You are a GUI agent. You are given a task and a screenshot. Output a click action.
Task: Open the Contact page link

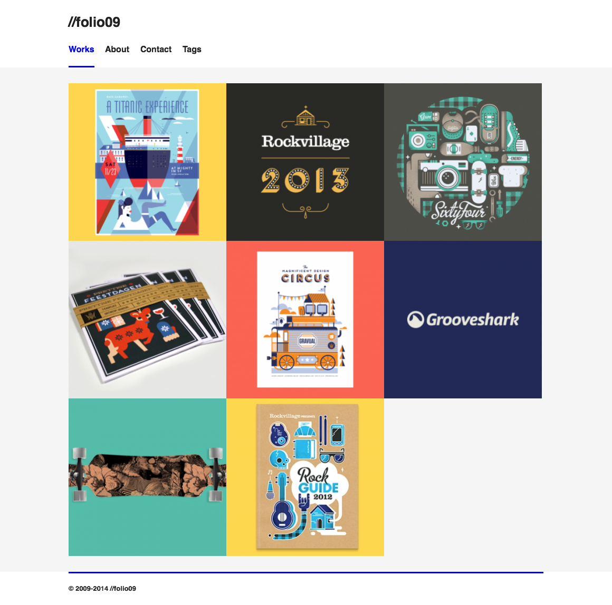[156, 49]
